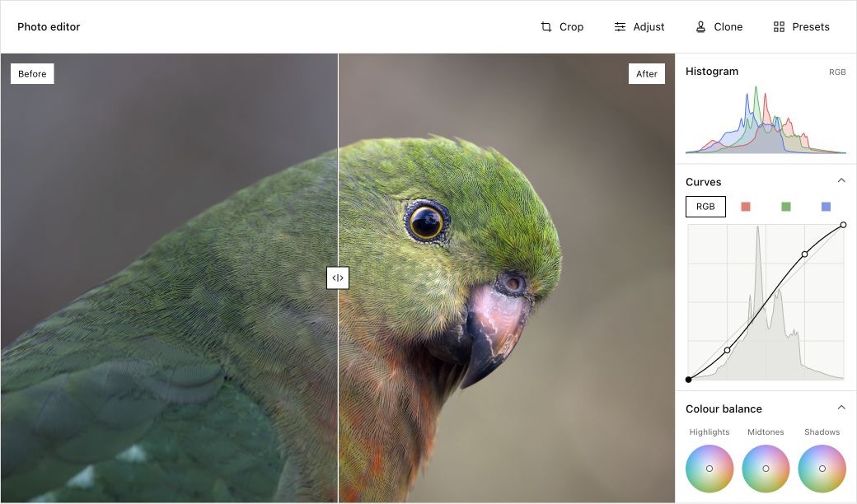Collapse the Curves section chevron
Viewport: 857px width, 504px height.
pyautogui.click(x=841, y=180)
